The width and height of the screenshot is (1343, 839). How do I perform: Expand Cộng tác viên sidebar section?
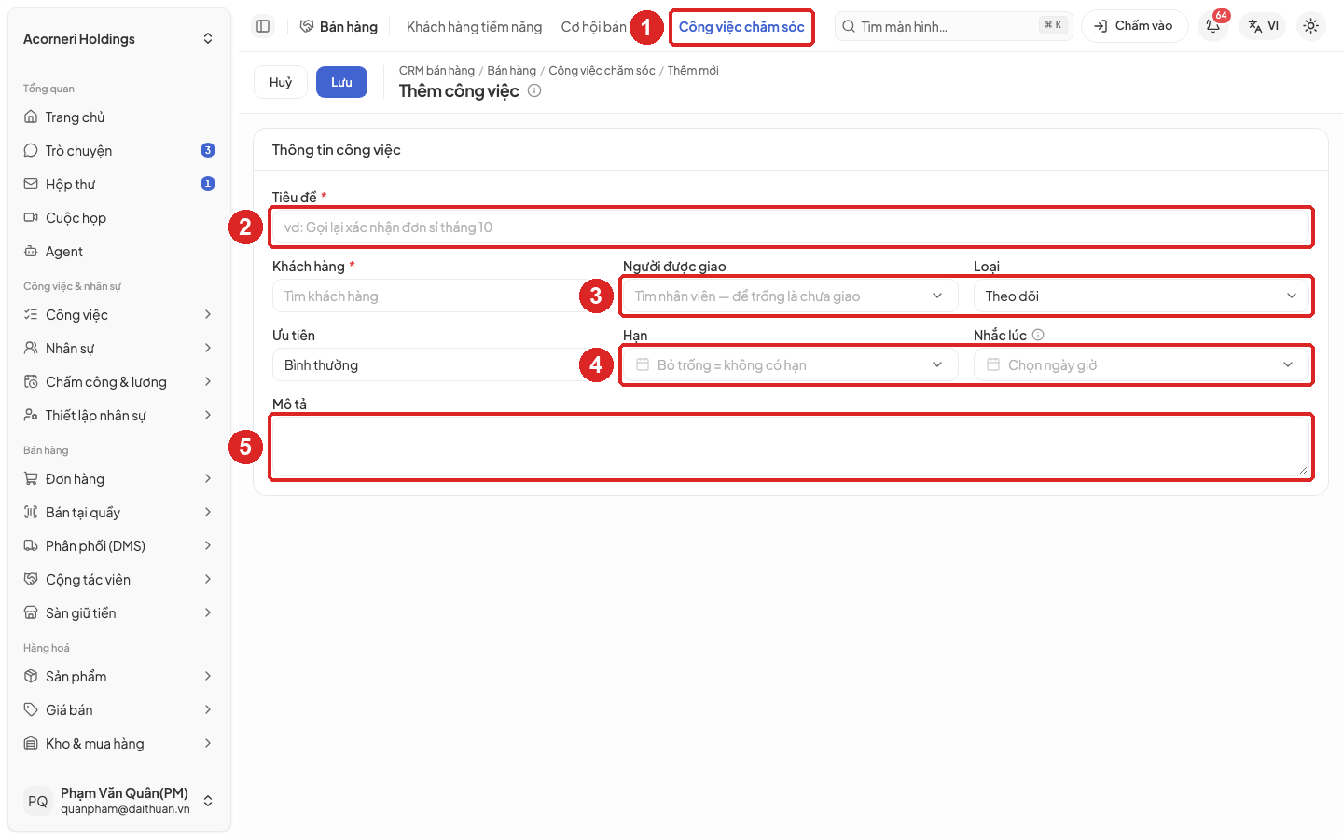click(x=119, y=579)
